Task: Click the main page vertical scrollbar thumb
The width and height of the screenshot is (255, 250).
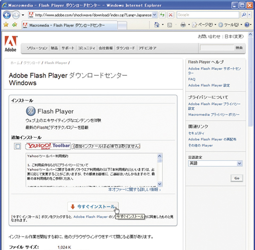Action: pyautogui.click(x=250, y=81)
